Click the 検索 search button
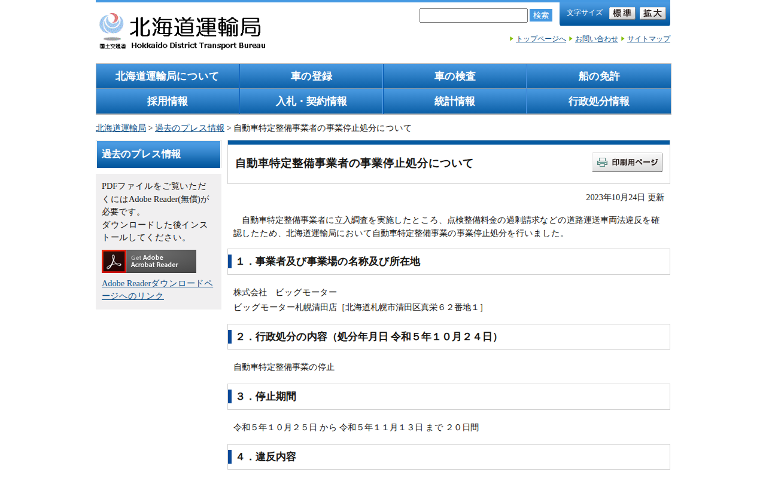The width and height of the screenshot is (766, 478). point(541,16)
